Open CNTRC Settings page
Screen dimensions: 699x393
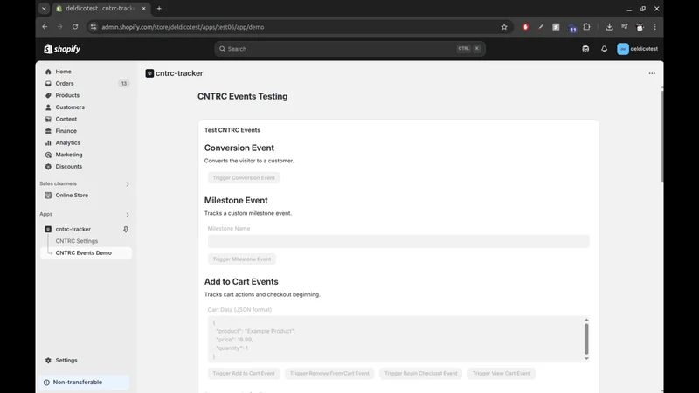[x=77, y=241]
